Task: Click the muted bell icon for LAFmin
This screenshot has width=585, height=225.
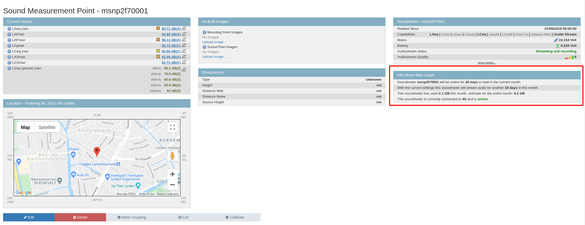Action: [184, 34]
